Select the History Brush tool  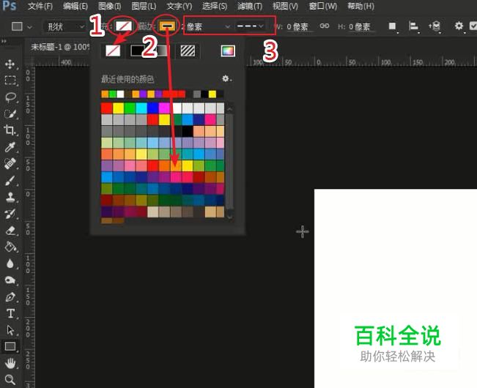[x=11, y=214]
